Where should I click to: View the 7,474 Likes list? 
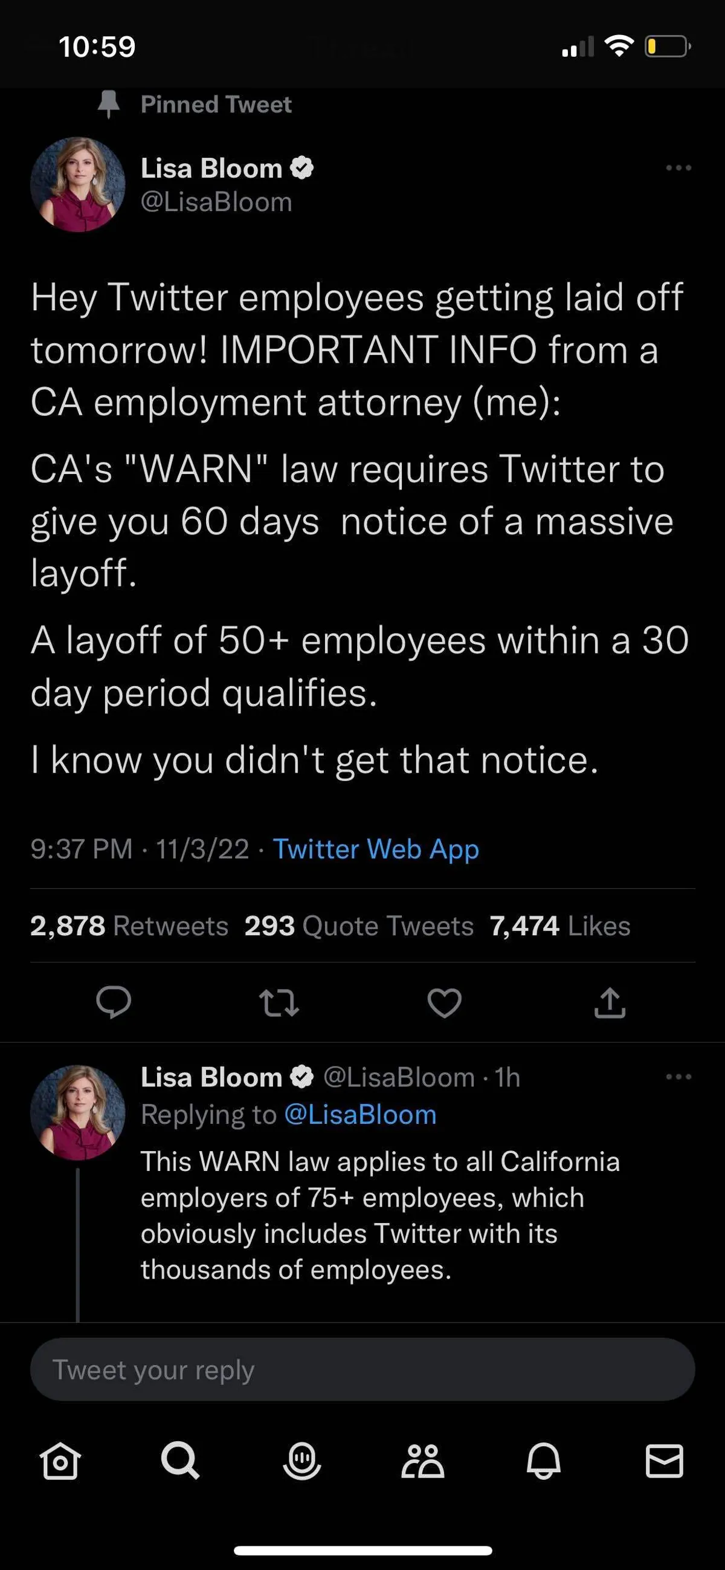pos(560,926)
